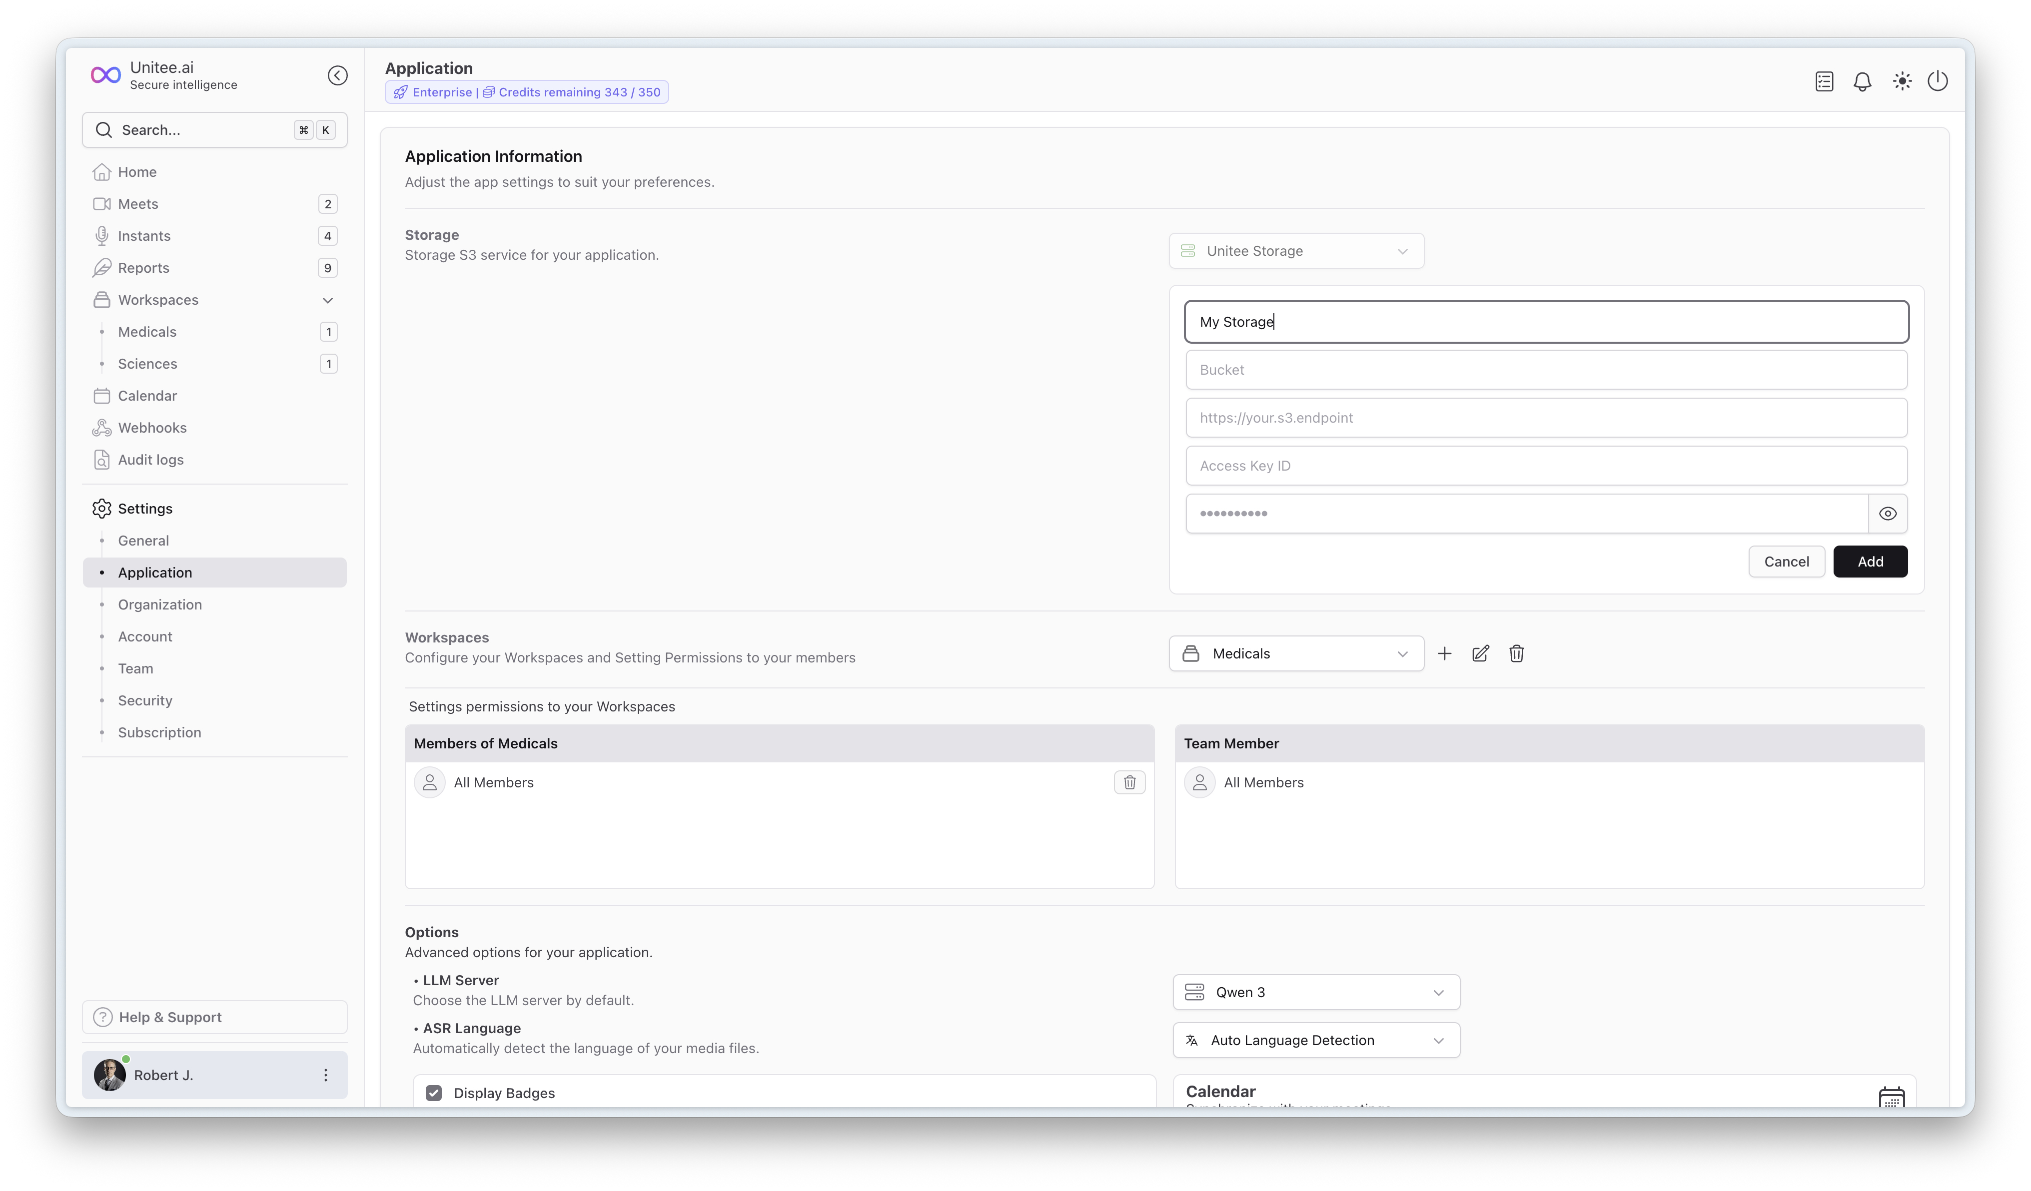Focus the Search field
The width and height of the screenshot is (2031, 1191).
(214, 130)
